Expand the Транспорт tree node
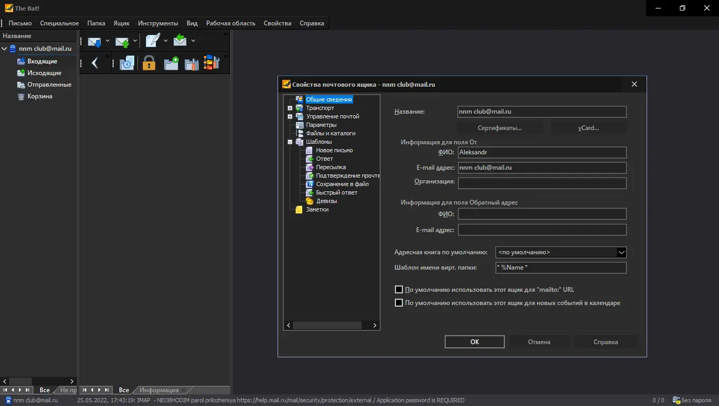Viewport: 719px width, 406px height. [290, 108]
